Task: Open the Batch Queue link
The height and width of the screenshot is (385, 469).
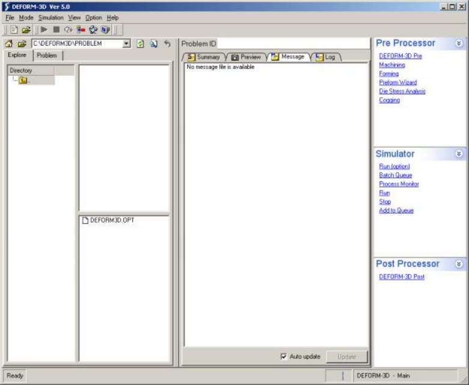Action: [396, 175]
